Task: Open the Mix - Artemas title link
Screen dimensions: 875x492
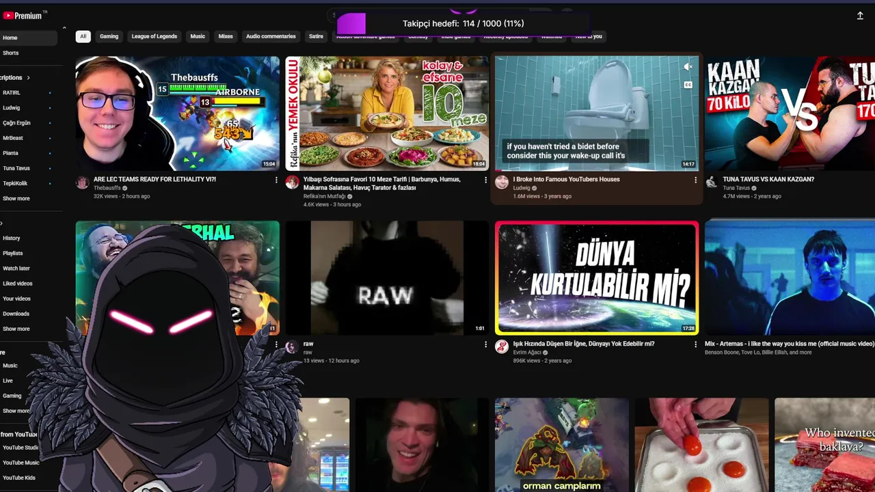Action: [790, 344]
